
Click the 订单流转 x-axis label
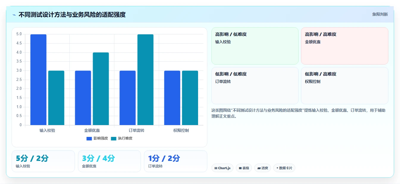[x=137, y=130]
